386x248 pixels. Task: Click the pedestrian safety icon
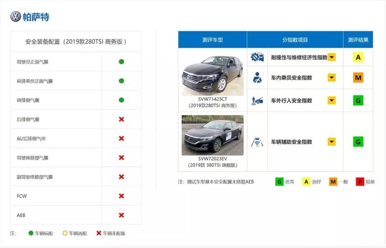click(x=257, y=101)
